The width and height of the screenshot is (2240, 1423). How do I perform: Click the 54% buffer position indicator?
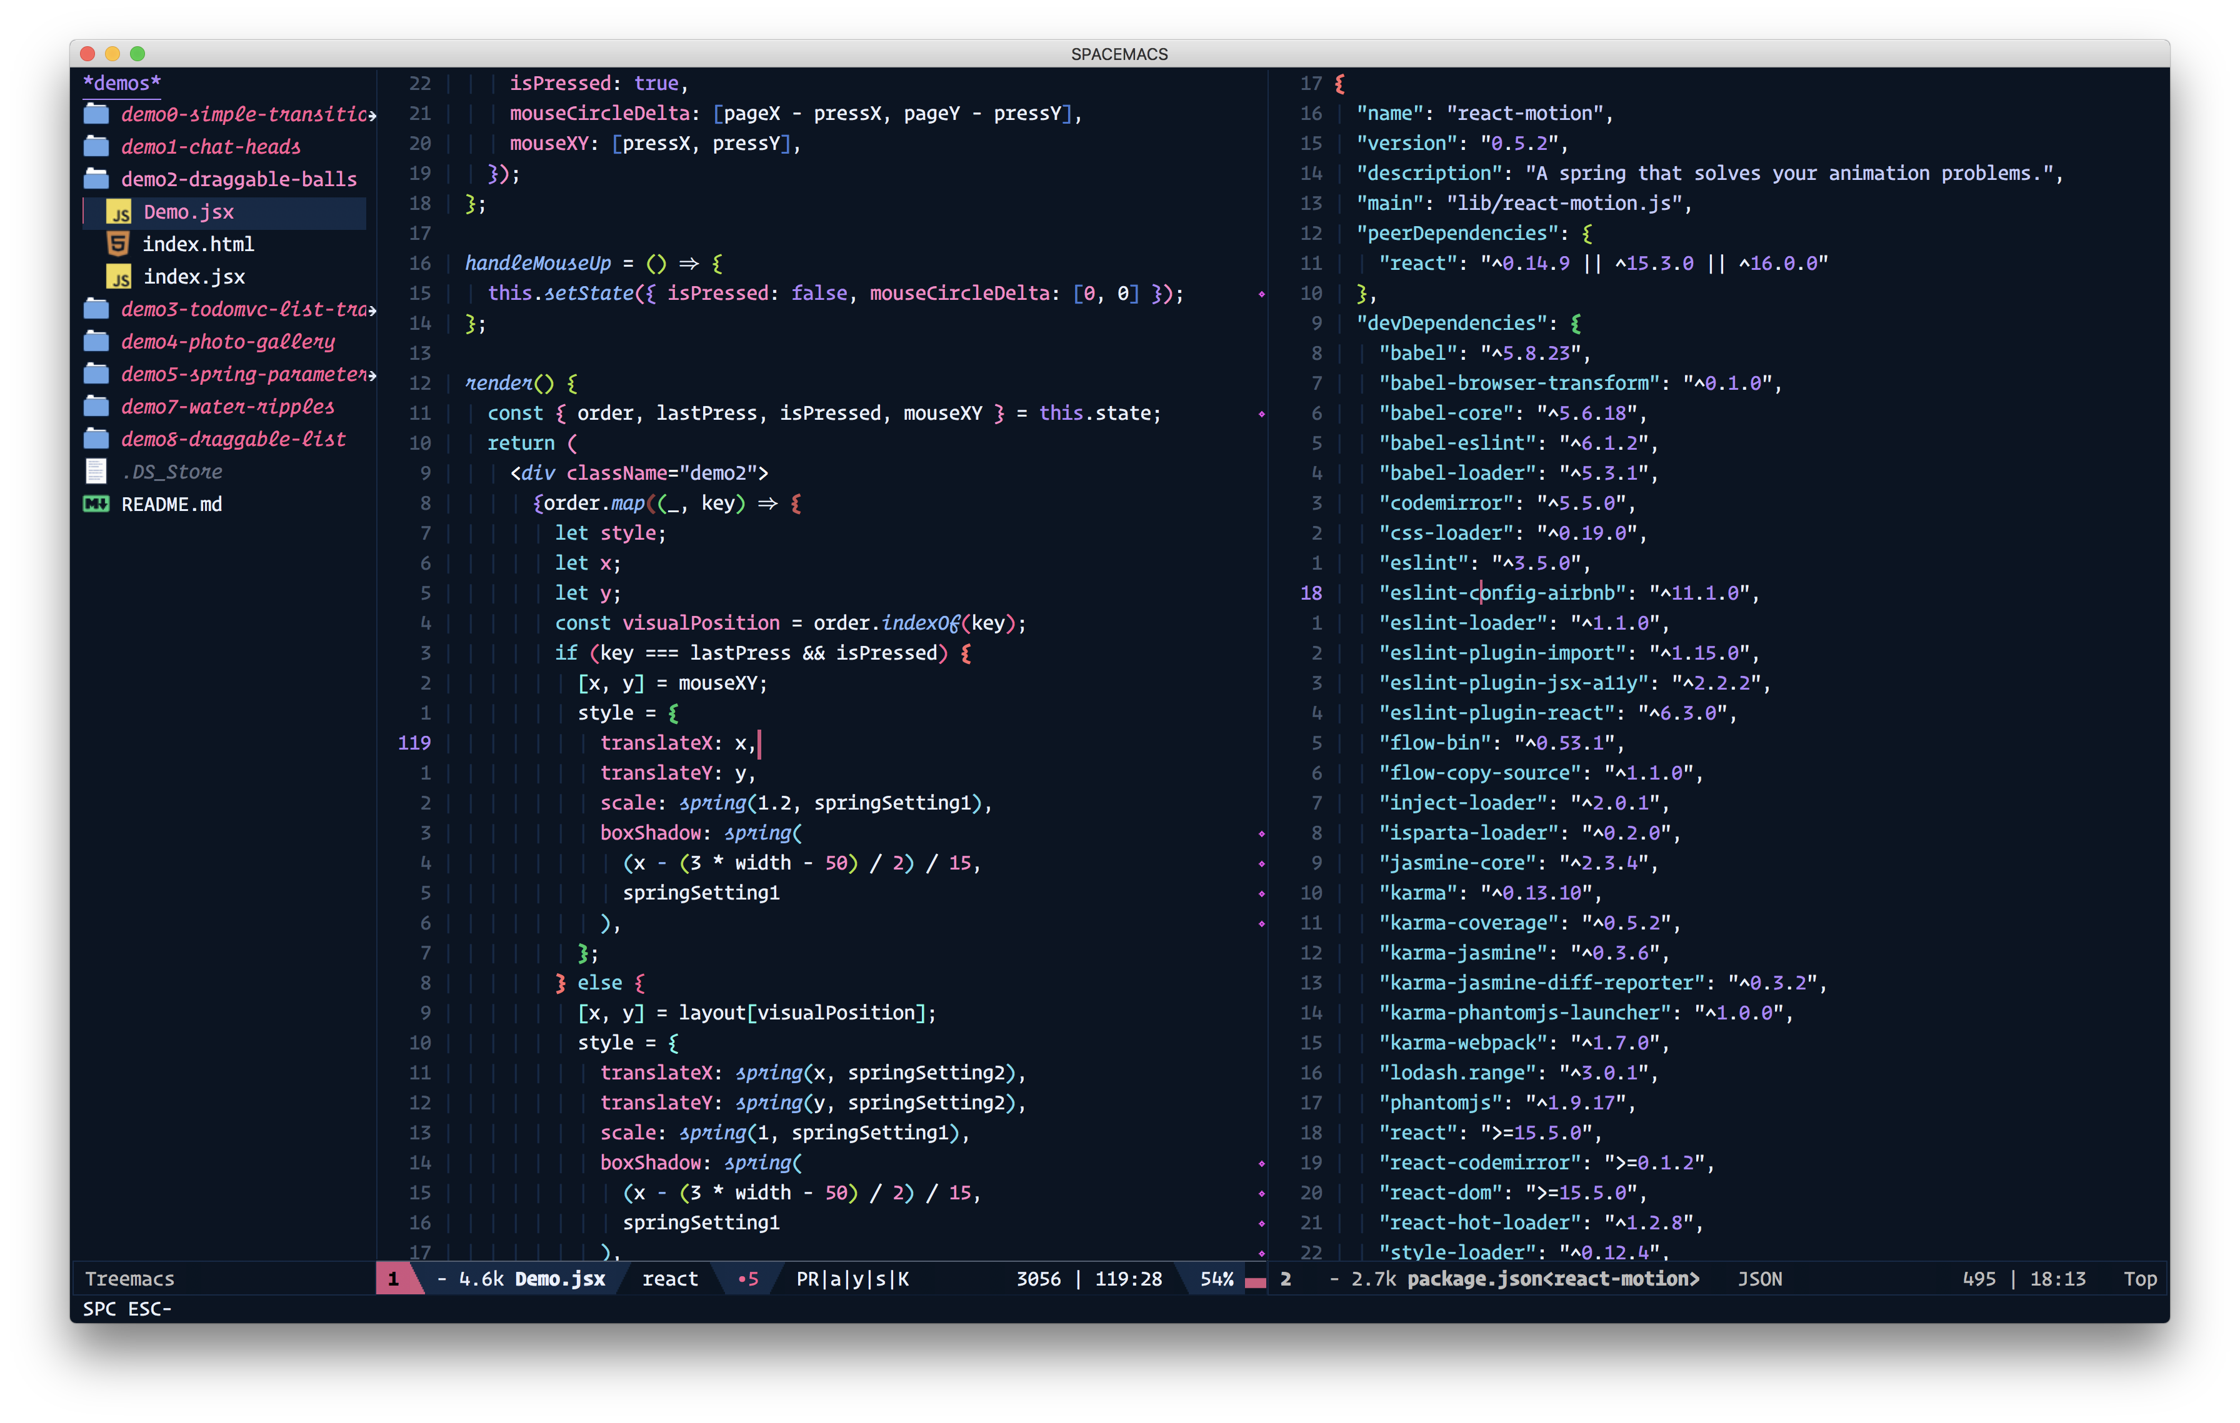[1217, 1279]
